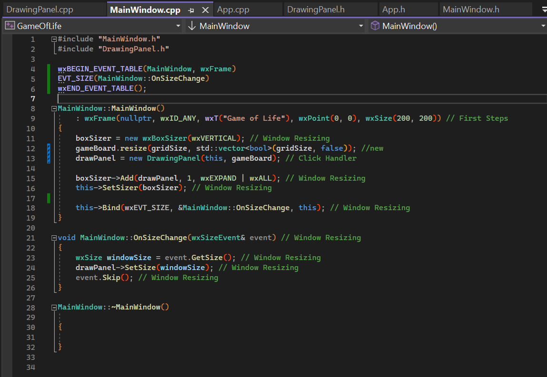
Task: Close the MainWindow.cpp tab with its X icon
Action: click(206, 9)
